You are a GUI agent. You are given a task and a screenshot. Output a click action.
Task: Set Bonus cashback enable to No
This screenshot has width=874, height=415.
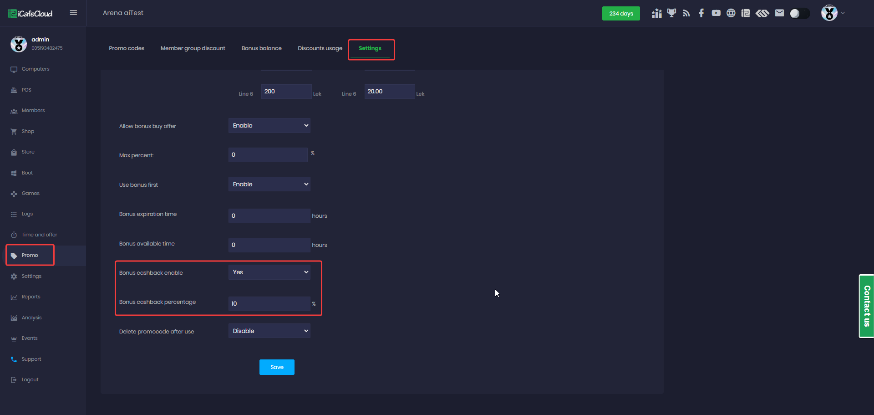click(x=269, y=272)
